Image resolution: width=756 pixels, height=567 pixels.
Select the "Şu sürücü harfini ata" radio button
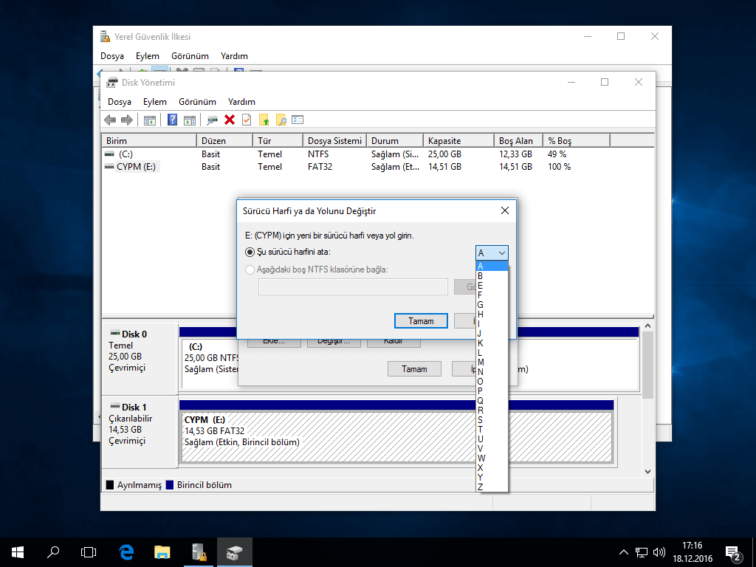[250, 252]
